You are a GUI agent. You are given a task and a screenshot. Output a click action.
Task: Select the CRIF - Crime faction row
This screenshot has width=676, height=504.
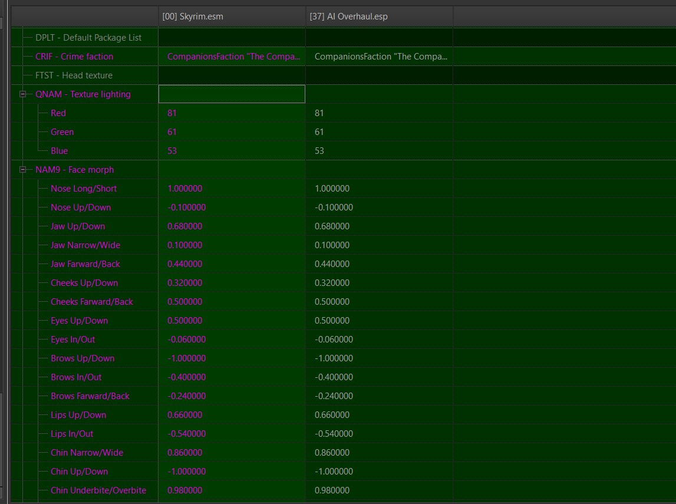[343, 57]
